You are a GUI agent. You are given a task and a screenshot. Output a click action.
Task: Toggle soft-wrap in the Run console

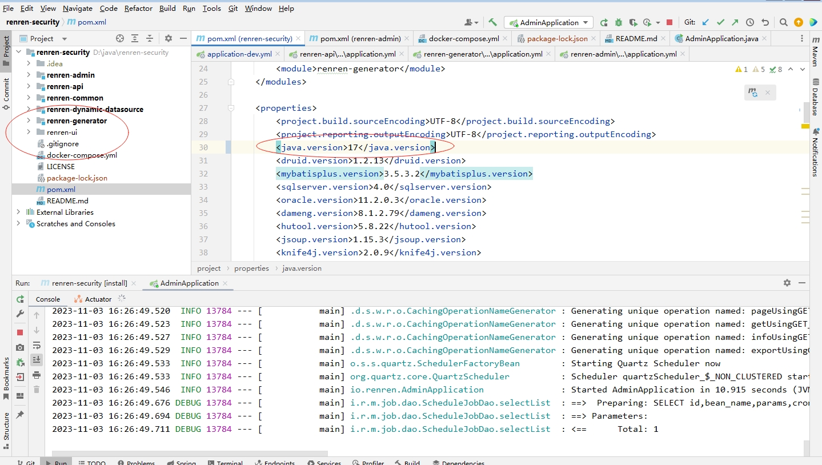(x=37, y=345)
